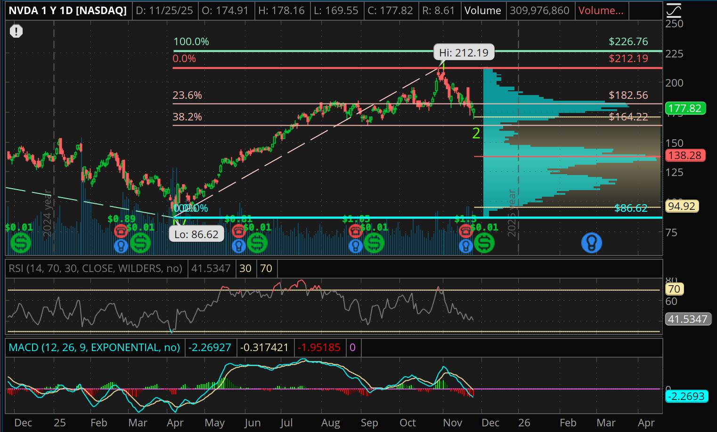The image size is (717, 432).
Task: Select the 23.6% Fibonacci level label
Action: pos(187,96)
